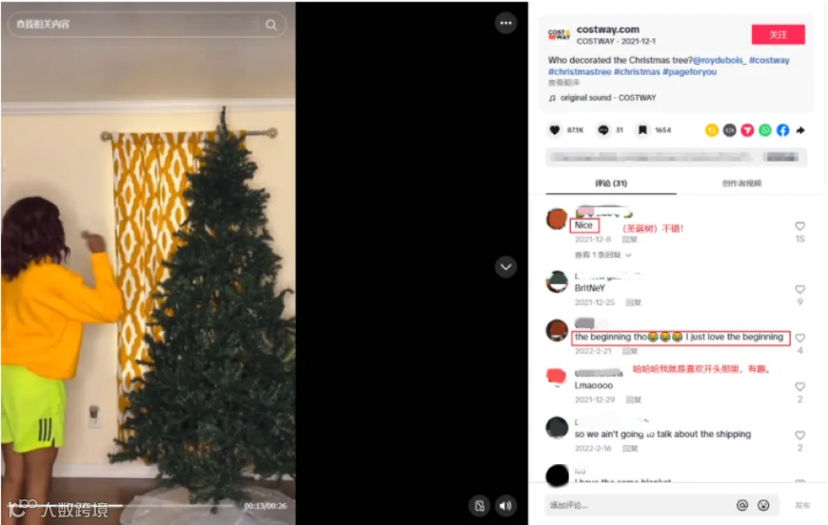Like the video with heart icon

click(x=554, y=129)
